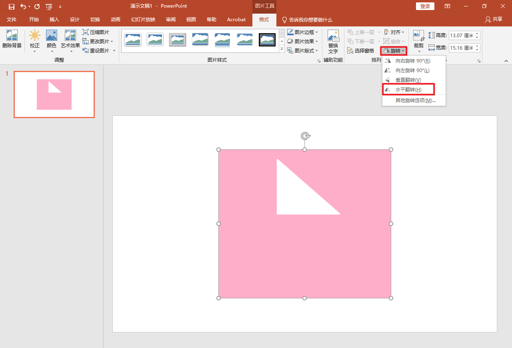This screenshot has width=512, height=348.
Task: Open the Group (组合) dropdown
Action: tap(394, 41)
